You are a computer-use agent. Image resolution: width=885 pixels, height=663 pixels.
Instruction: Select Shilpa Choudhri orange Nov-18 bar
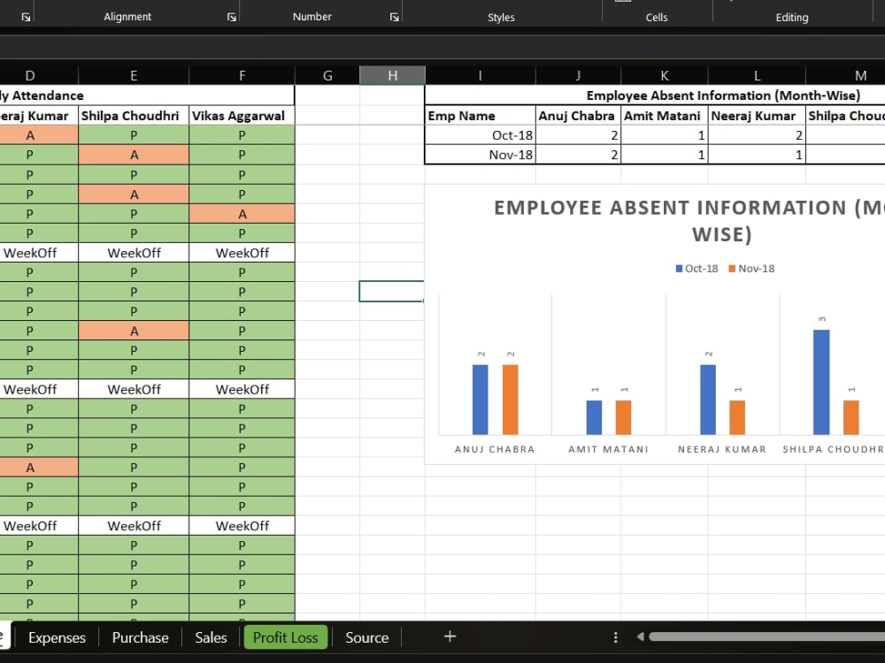(851, 417)
